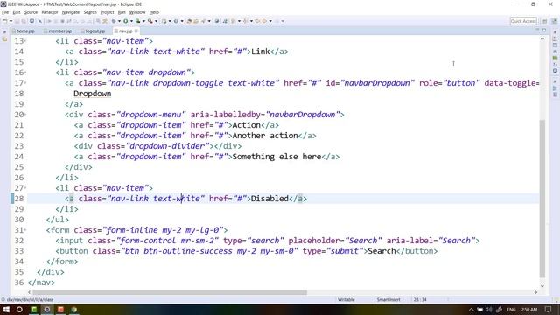Click the vertical editor scrollbar thumb

(x=542, y=199)
